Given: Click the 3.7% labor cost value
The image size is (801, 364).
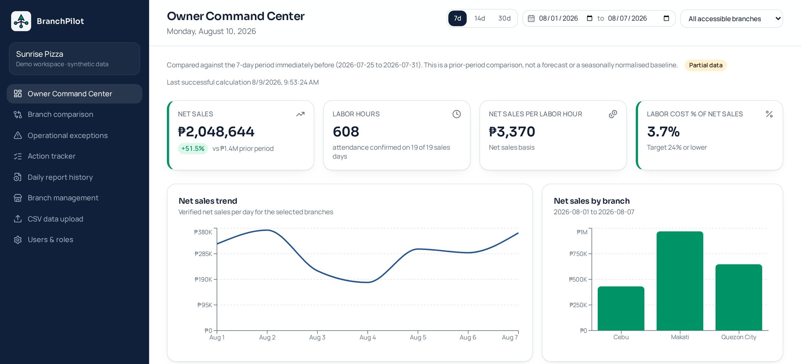Looking at the screenshot, I should click(663, 132).
